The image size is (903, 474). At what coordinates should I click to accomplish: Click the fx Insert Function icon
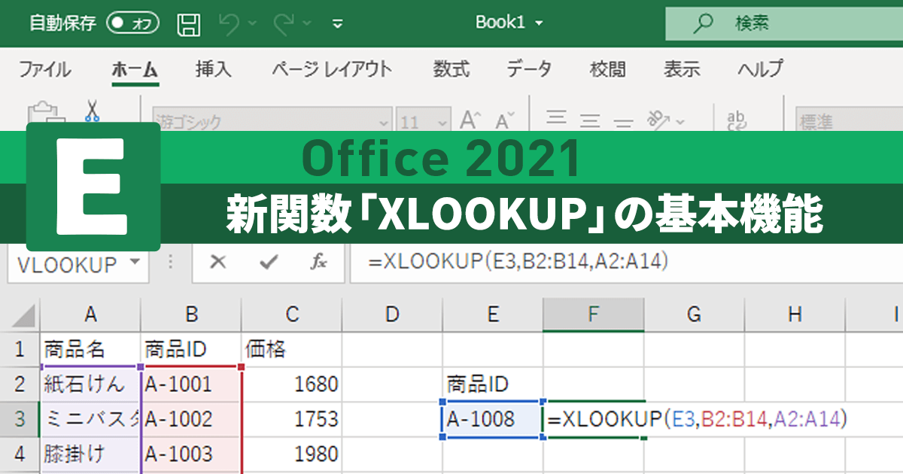318,263
